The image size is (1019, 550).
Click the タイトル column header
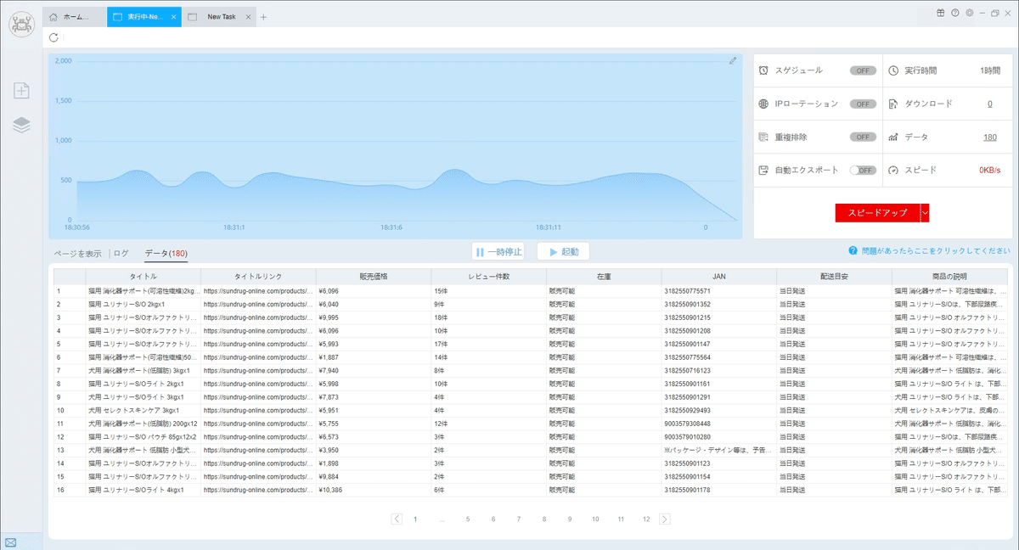point(144,277)
